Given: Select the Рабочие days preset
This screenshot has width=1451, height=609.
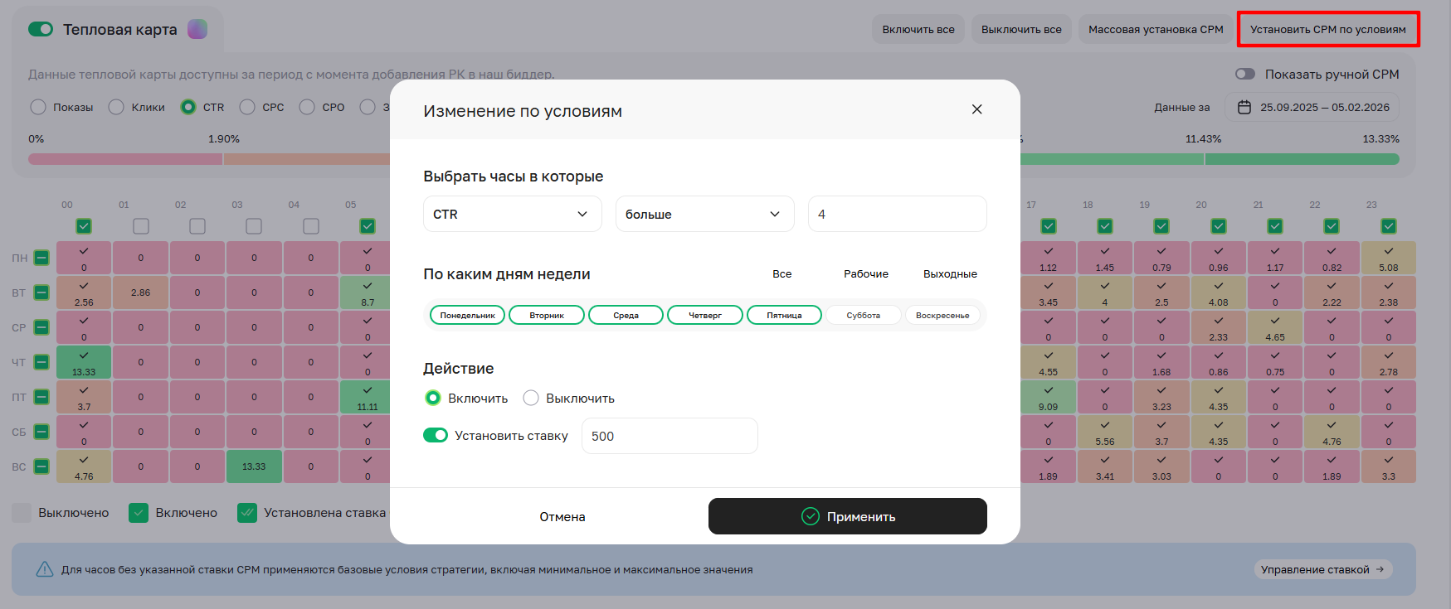Looking at the screenshot, I should [865, 274].
